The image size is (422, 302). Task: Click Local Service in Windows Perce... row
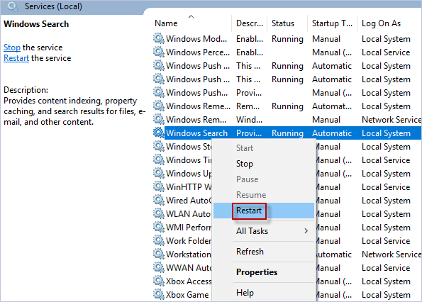point(386,52)
